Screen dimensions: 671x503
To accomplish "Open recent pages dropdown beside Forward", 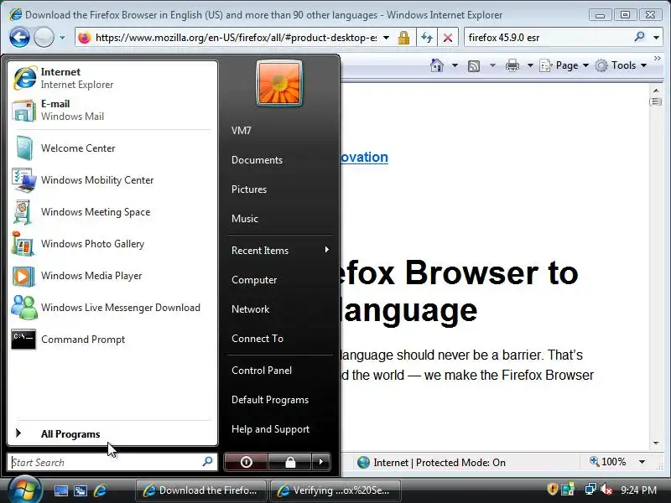I will tap(62, 38).
